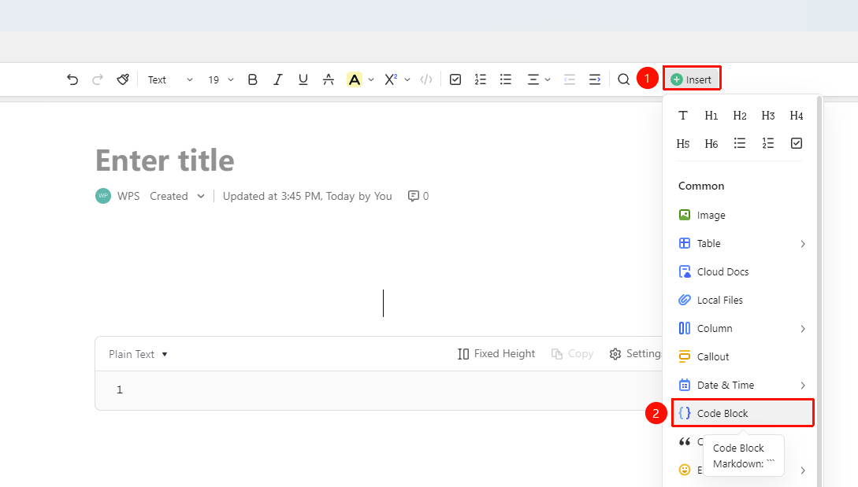Image resolution: width=858 pixels, height=487 pixels.
Task: Choose Heading 6 in the insert panel
Action: 711,144
